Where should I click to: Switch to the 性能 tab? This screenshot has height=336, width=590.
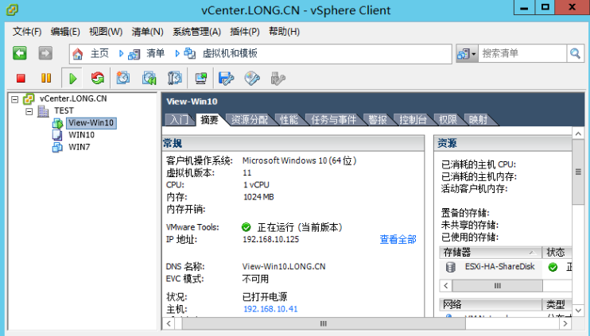[289, 120]
